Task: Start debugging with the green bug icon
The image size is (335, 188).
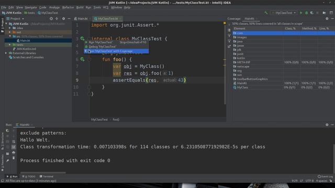Action: coord(306,13)
